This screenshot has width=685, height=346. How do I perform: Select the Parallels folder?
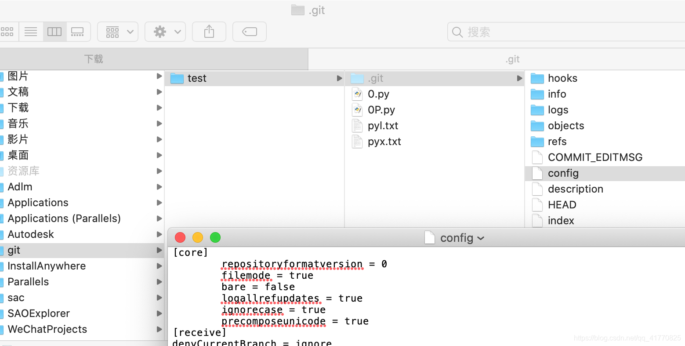tap(82, 282)
